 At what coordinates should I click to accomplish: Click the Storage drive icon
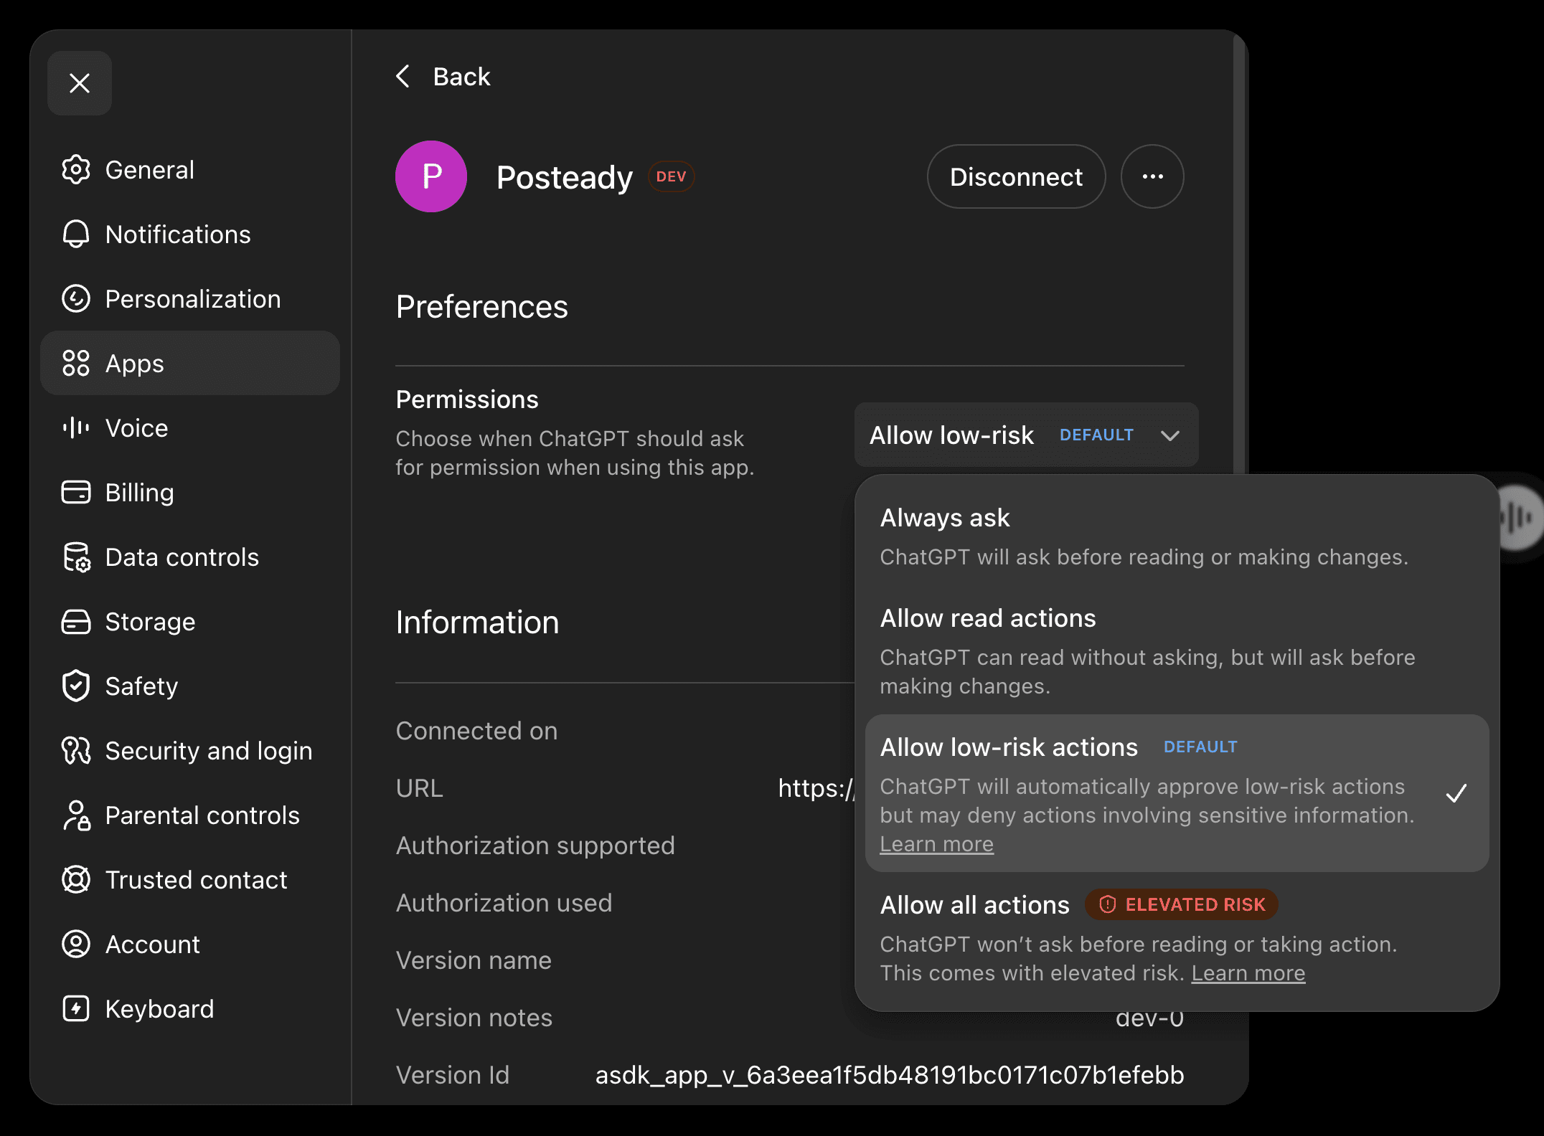point(76,622)
